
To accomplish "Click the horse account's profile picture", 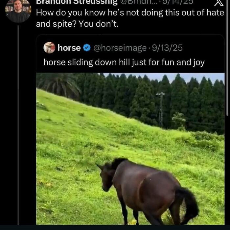I will point(49,48).
